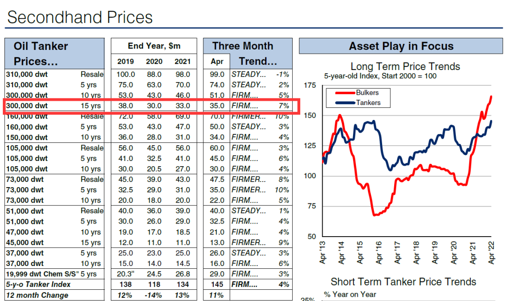
Task: Click the 'End Year, $m' header
Action: pyautogui.click(x=154, y=46)
